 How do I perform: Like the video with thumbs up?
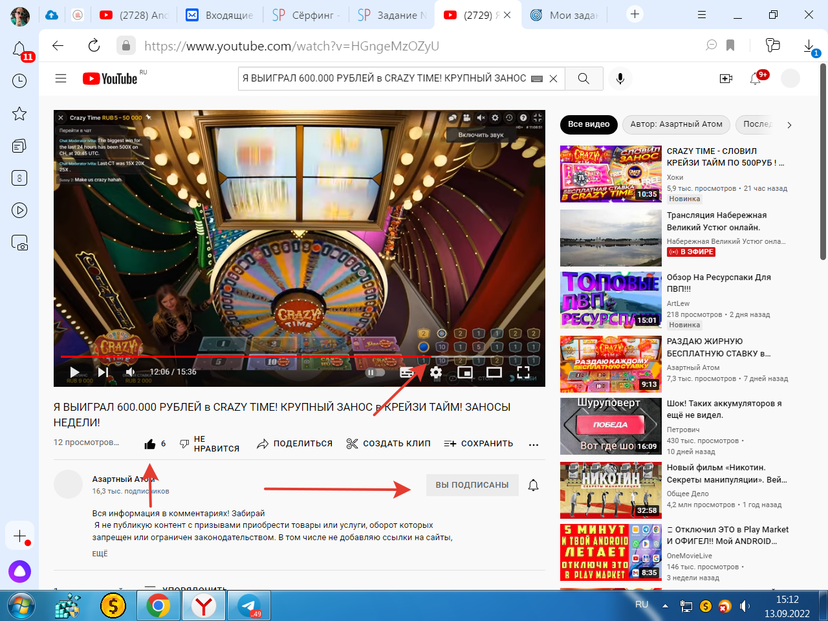[150, 444]
